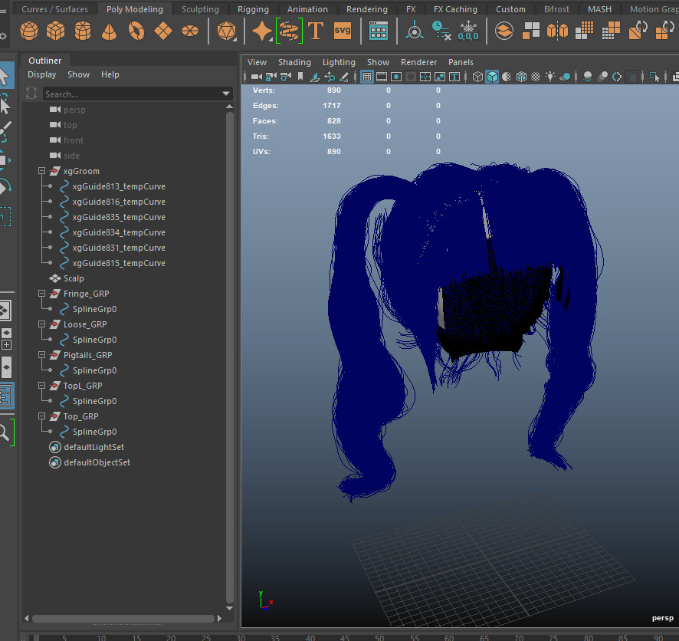Toggle wireframe display in the viewport

pos(477,77)
